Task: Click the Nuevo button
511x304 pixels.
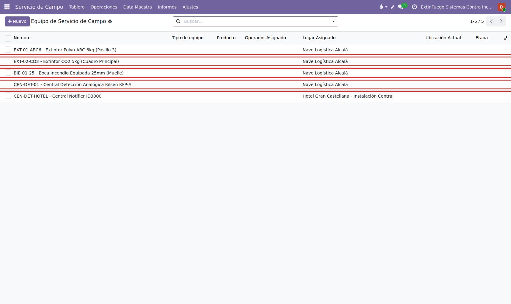Action: tap(17, 21)
